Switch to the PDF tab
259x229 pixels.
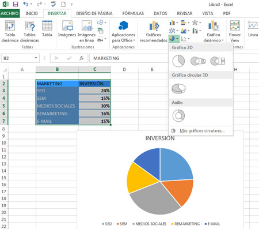[x=227, y=13]
